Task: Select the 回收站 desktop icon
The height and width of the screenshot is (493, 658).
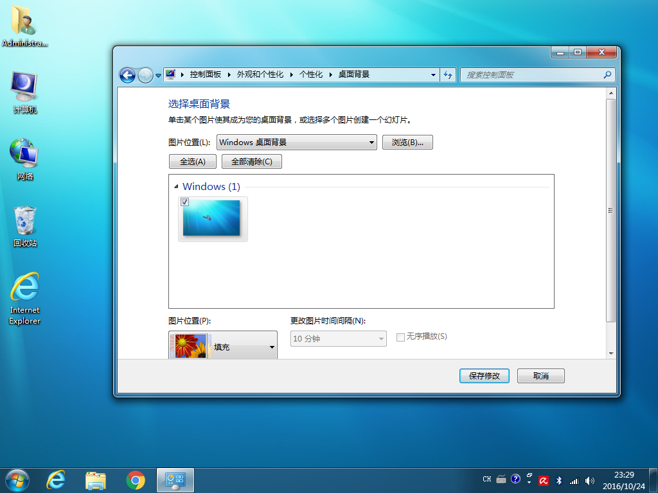Action: [x=25, y=227]
